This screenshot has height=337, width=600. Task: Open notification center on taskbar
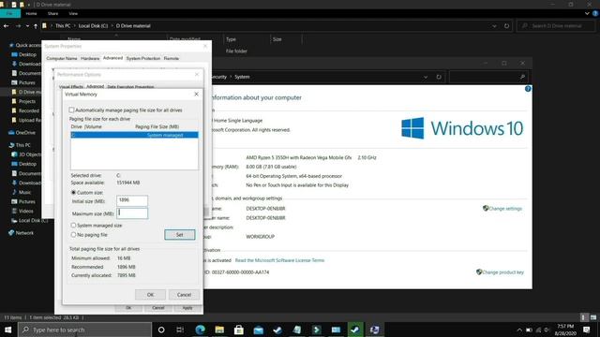click(x=587, y=330)
